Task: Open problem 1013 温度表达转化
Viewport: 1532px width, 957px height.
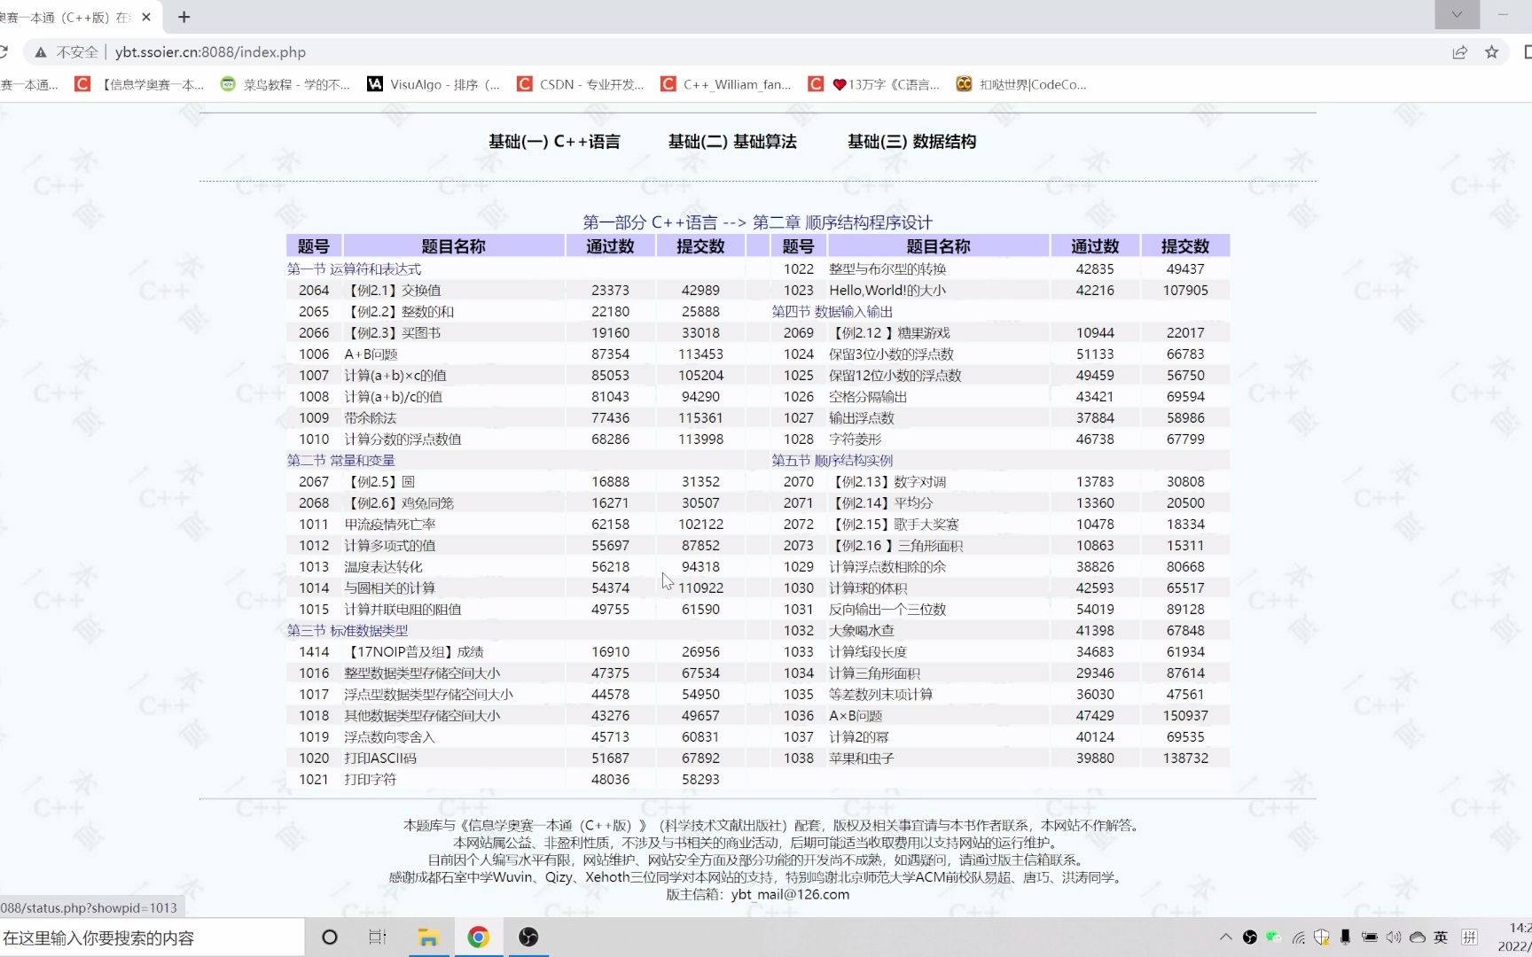Action: coord(383,567)
